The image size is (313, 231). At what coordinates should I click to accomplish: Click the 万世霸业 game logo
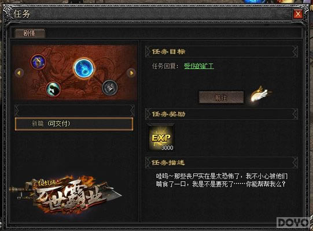coord(66,193)
